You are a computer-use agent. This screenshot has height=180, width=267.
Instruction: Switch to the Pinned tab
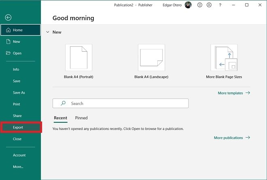click(81, 118)
